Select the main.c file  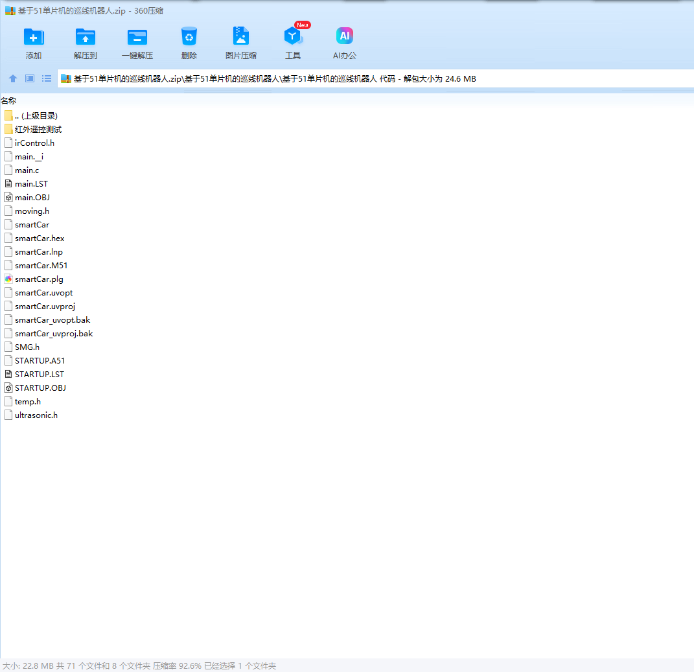tap(21, 170)
